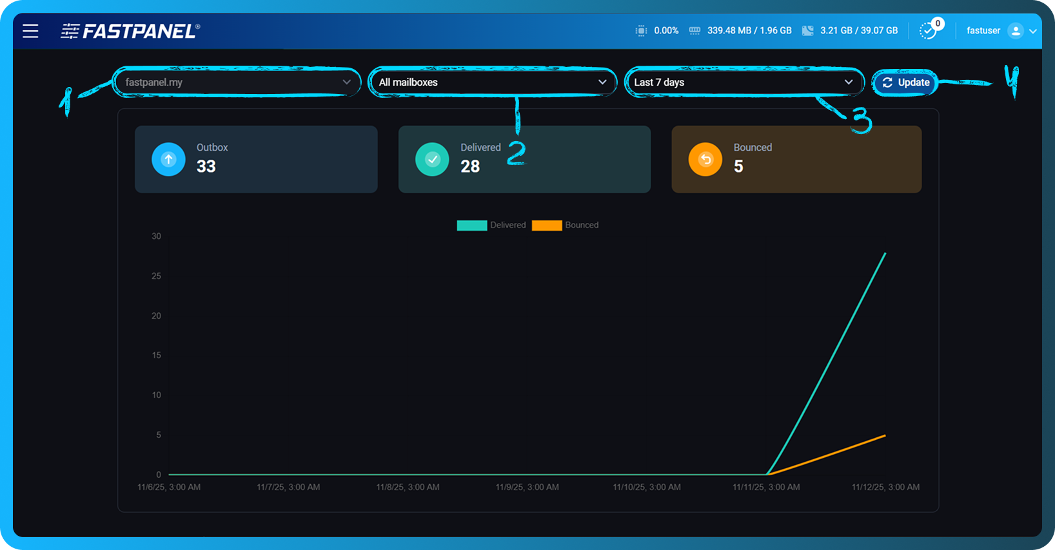Click the Outbox upward arrow icon

click(x=168, y=159)
